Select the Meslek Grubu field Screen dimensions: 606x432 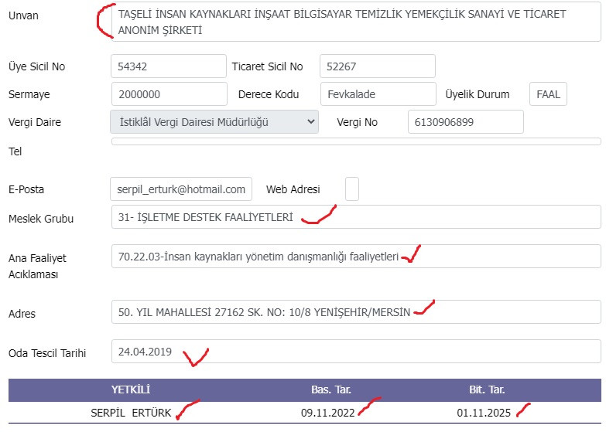[356, 216]
